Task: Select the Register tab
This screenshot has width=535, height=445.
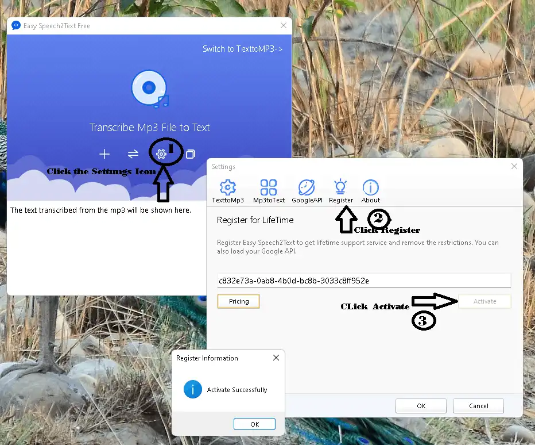Action: 341,191
